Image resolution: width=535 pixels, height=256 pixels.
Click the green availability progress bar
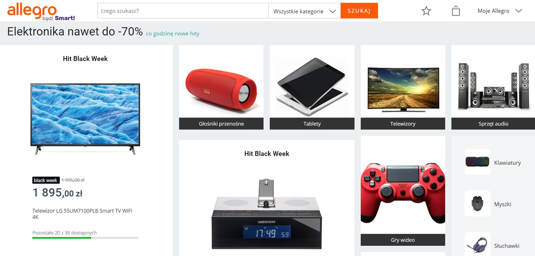(62, 238)
